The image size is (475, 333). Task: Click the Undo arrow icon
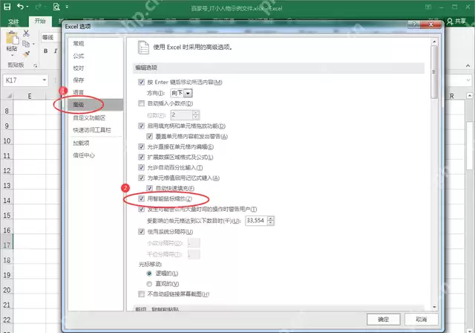(x=20, y=7)
